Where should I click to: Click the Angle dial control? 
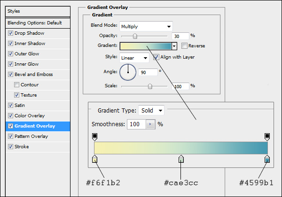(x=128, y=72)
